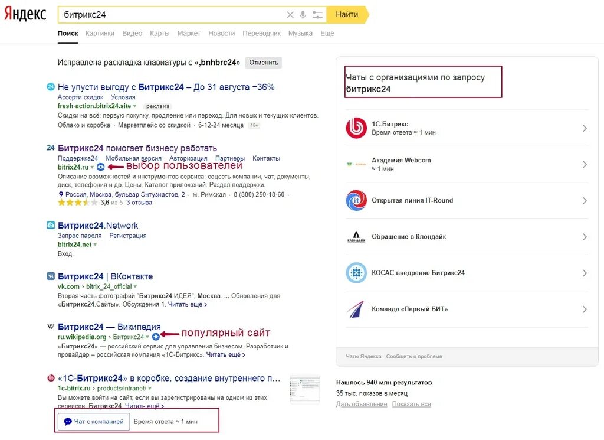Switch to the Видео tab
This screenshot has height=440, width=604.
pyautogui.click(x=132, y=34)
